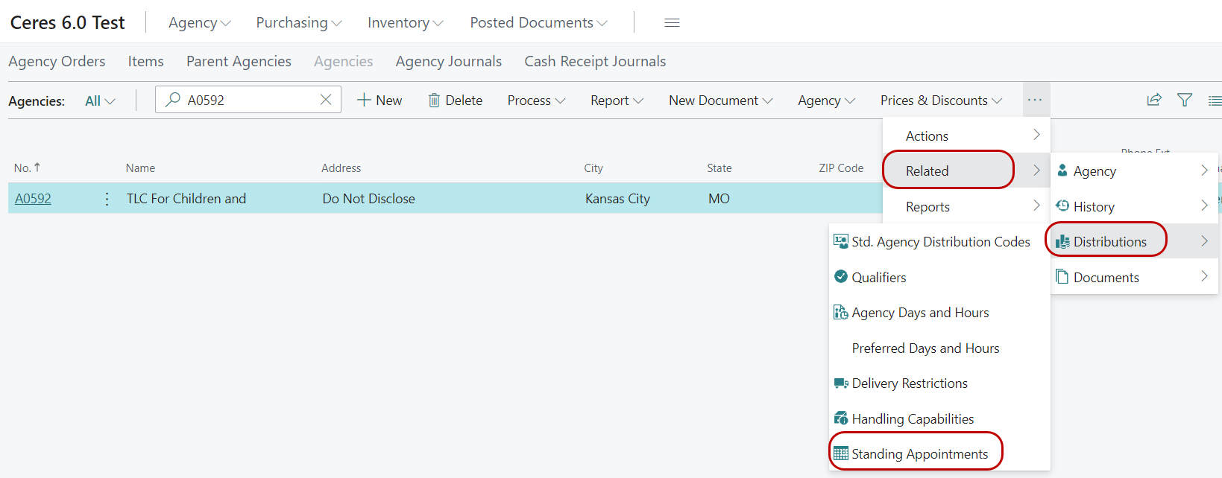The height and width of the screenshot is (478, 1222).
Task: Select Handling Capabilities menu entry
Action: tap(912, 418)
